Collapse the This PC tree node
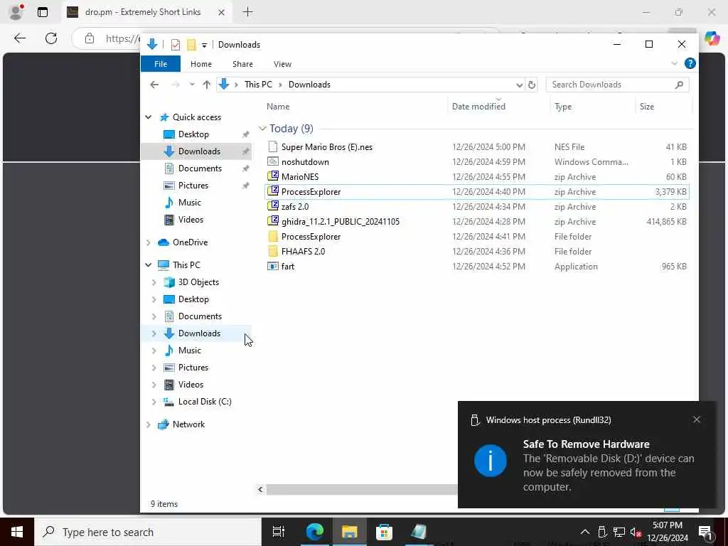 point(148,265)
